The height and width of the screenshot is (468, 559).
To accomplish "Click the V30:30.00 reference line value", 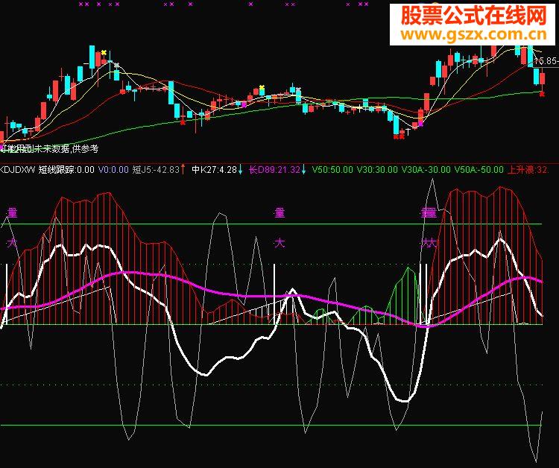I will pyautogui.click(x=377, y=170).
